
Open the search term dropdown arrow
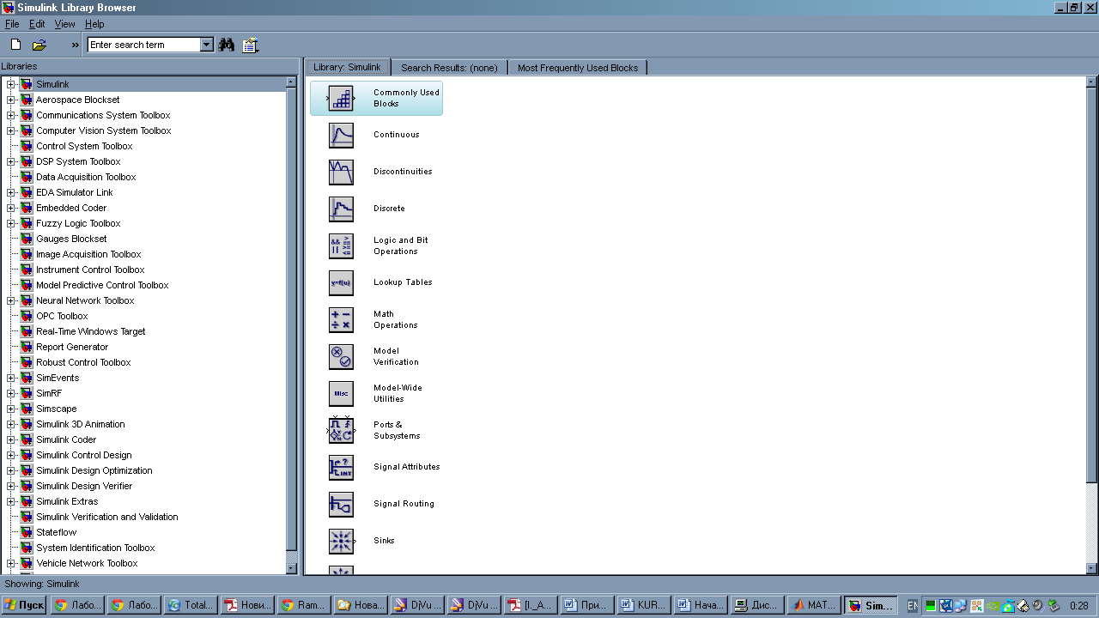207,45
